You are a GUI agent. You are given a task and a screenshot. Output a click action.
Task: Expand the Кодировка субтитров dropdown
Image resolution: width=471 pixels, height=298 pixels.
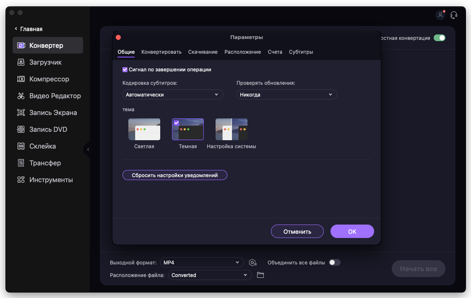point(172,95)
